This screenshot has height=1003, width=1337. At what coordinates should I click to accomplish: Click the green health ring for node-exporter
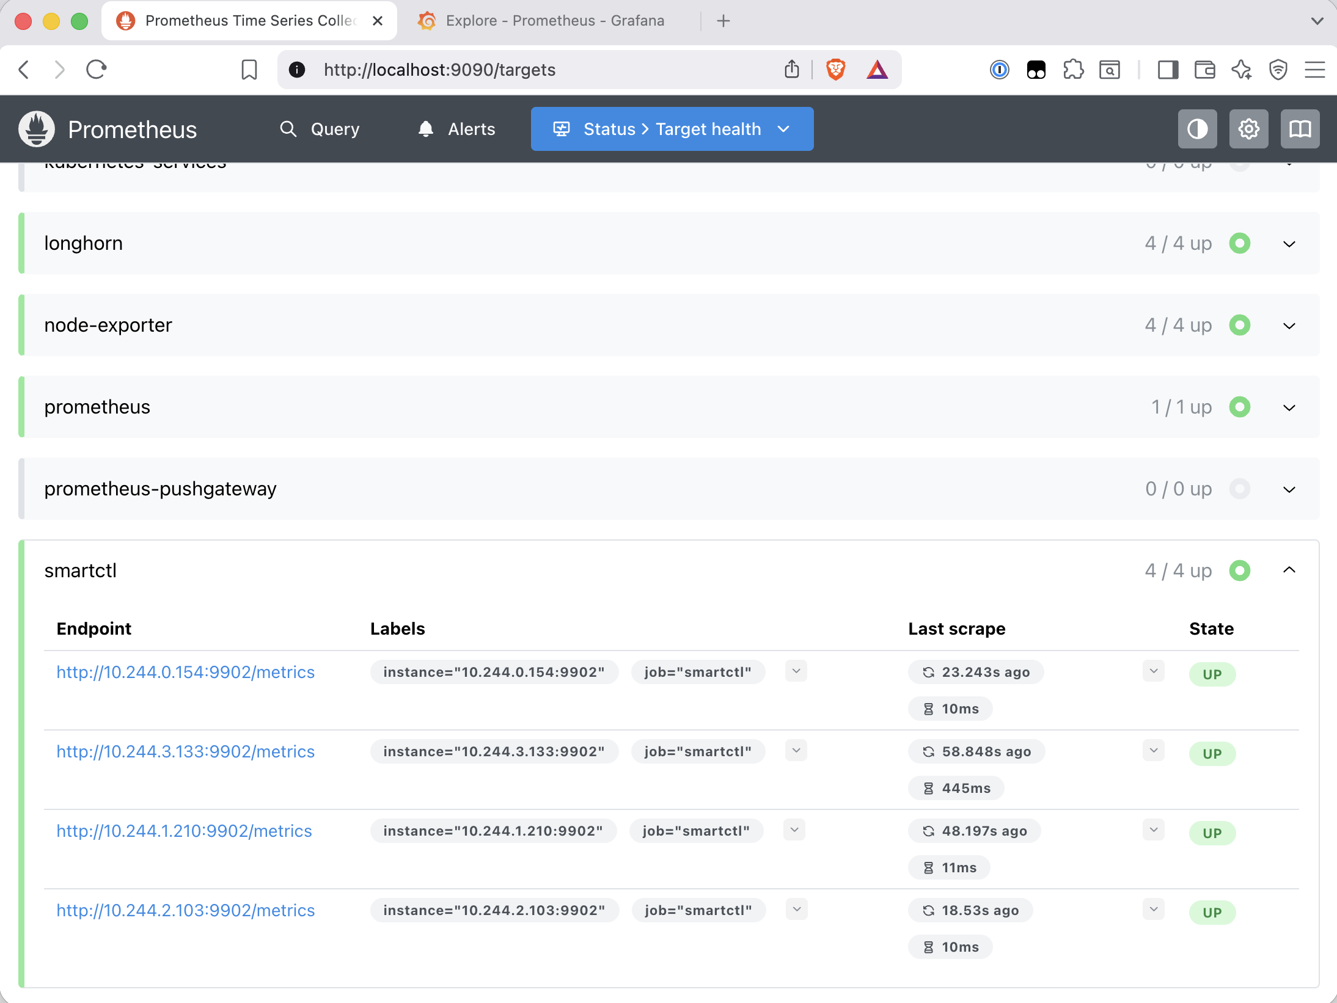tap(1240, 325)
